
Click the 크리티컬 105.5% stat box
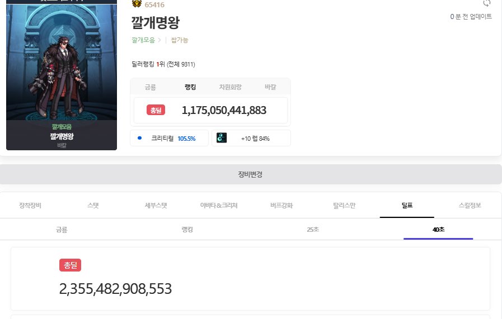point(169,138)
